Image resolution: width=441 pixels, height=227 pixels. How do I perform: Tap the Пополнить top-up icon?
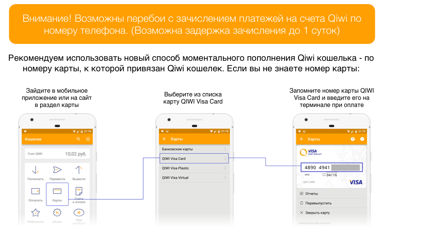coord(36,171)
